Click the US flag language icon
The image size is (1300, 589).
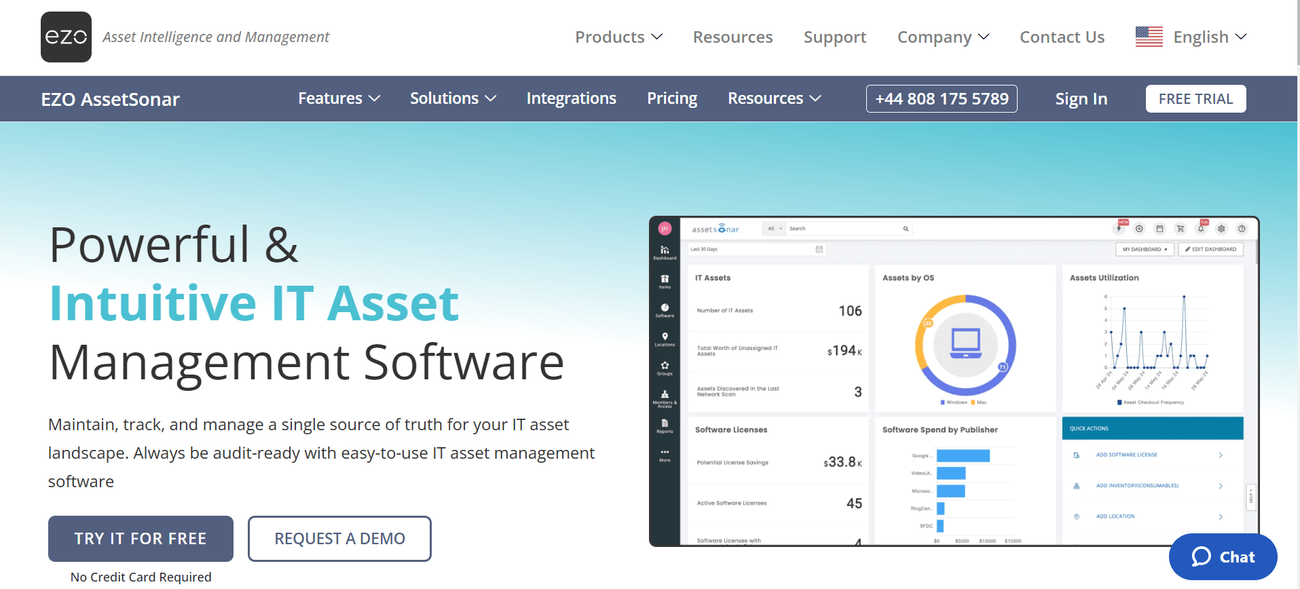[1149, 37]
